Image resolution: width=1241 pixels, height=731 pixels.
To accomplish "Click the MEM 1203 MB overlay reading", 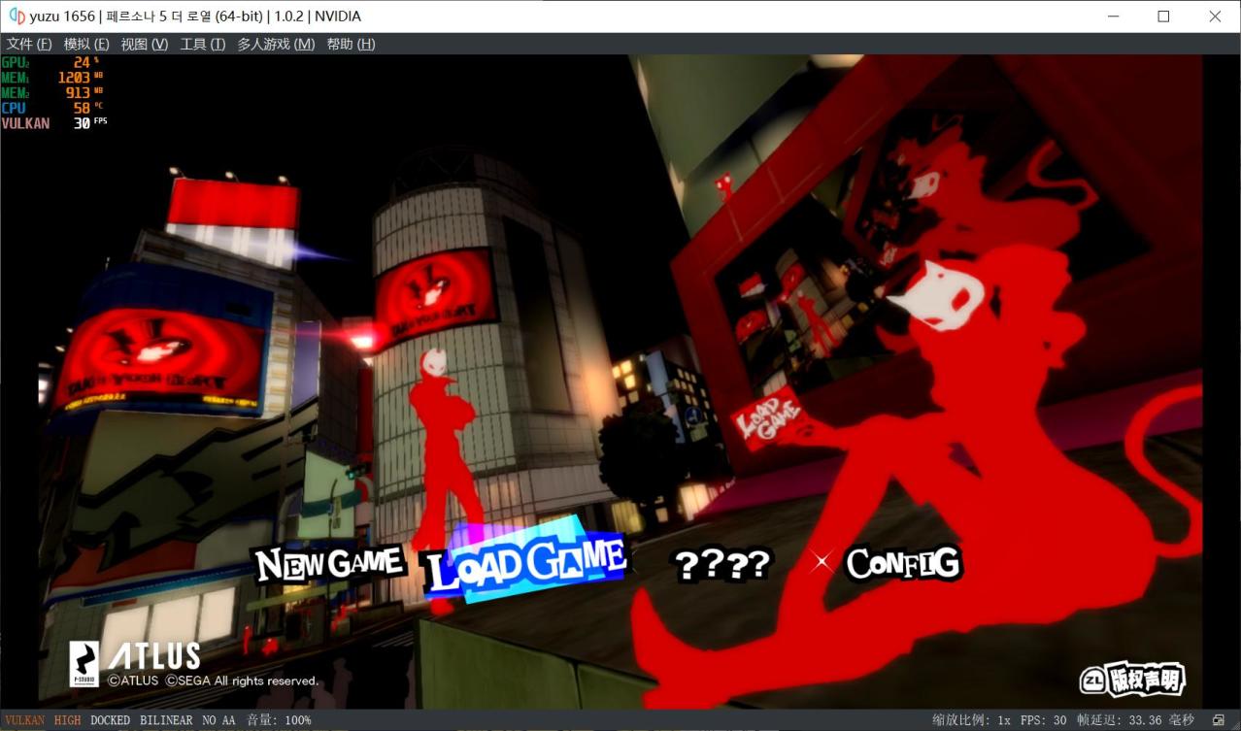I will tap(51, 78).
